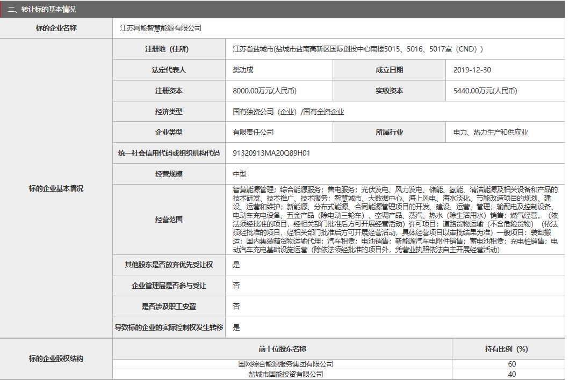Click the paid-in capital 5440.00万元 value
569x380 pixels.
pos(484,91)
